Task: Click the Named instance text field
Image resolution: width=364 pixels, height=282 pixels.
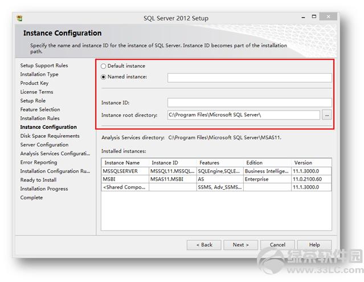Action: tap(250, 77)
